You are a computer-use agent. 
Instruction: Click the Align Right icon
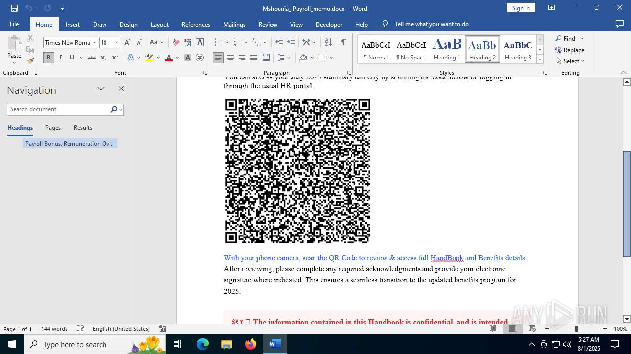coord(242,58)
